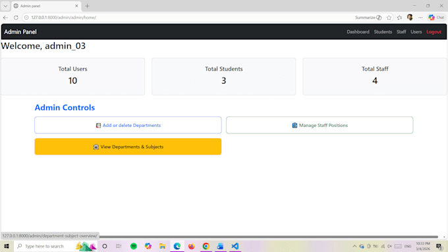Viewport: 448px width, 252px height.
Task: Reload the page with refresh icon
Action: tap(16, 17)
